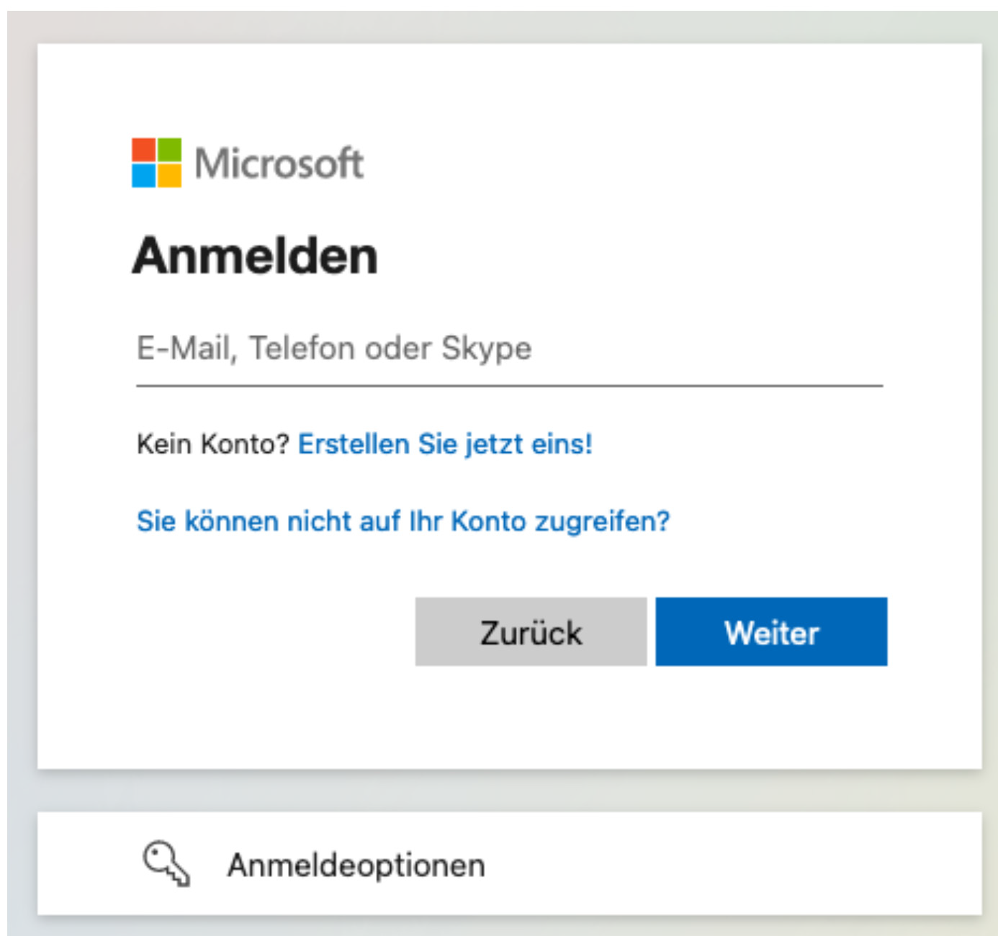This screenshot has width=998, height=936.
Task: Click the Microsoft wordmark text
Action: pos(279,163)
